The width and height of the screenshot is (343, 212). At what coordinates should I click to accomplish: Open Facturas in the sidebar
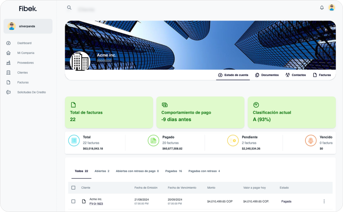coord(23,82)
